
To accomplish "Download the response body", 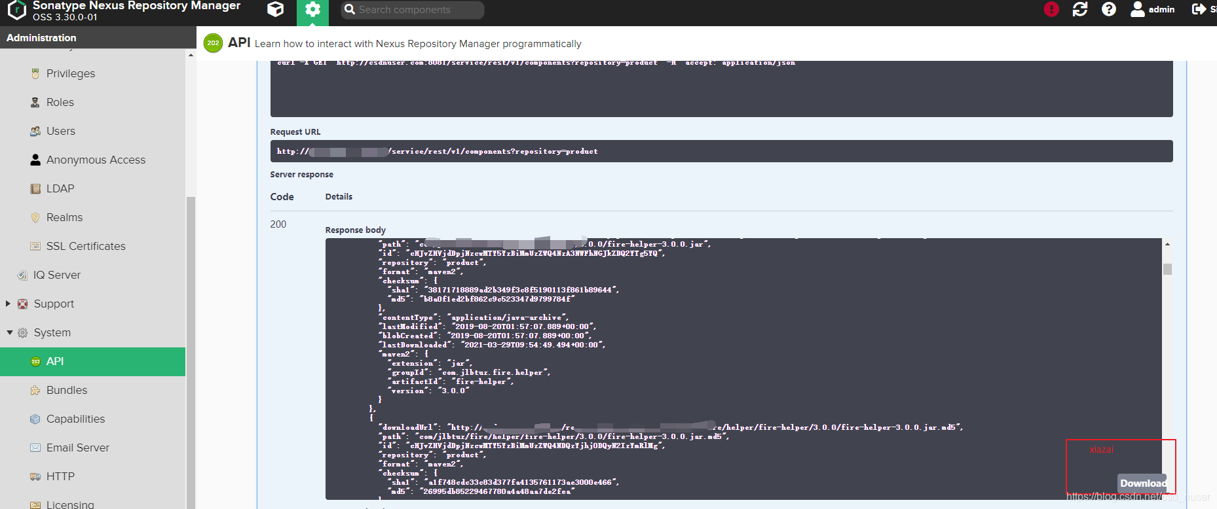I will 1142,483.
